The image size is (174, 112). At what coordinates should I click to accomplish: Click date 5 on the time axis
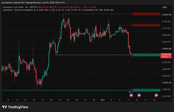pos(120,100)
